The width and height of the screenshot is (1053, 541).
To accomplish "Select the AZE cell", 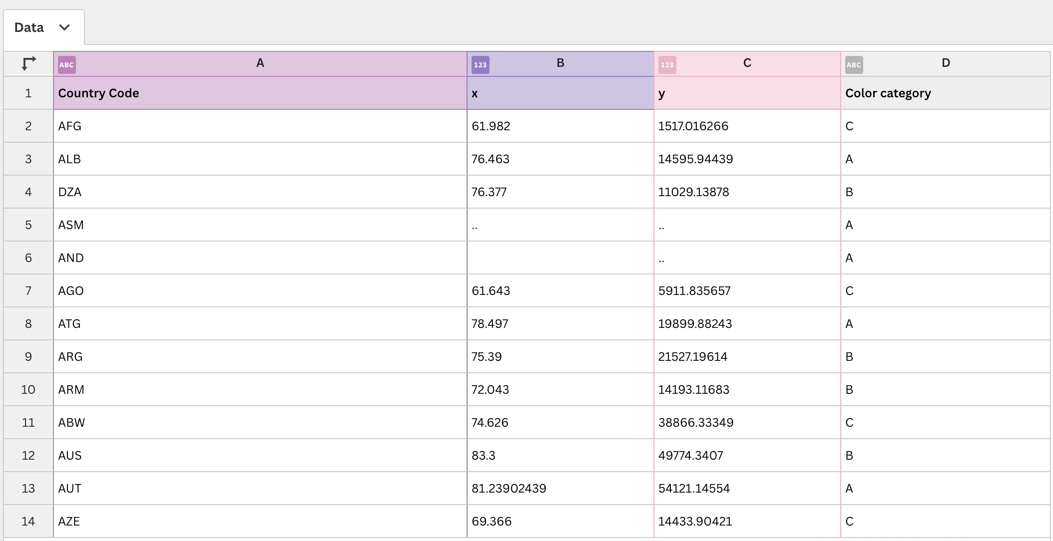I will click(x=260, y=522).
